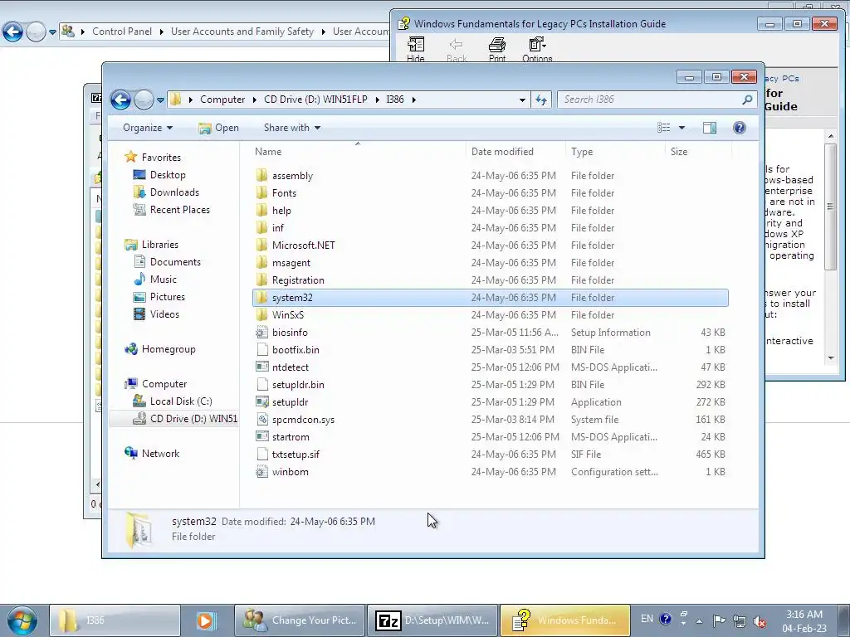Open Downloads in navigation pane
The width and height of the screenshot is (850, 637).
pyautogui.click(x=174, y=192)
